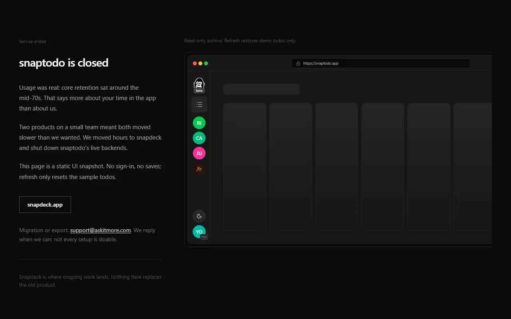
Task: Click the beta badge under the logo
Action: [199, 91]
